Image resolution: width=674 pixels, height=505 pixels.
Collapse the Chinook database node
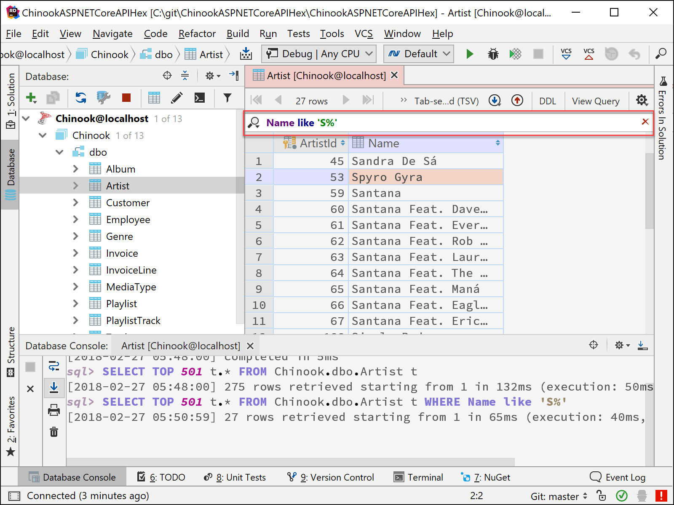click(43, 136)
